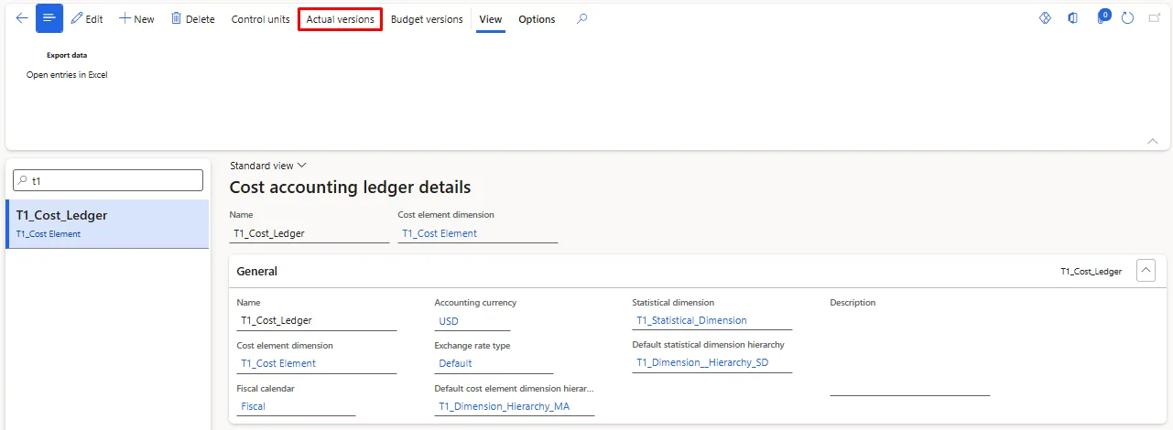Image resolution: width=1173 pixels, height=430 pixels.
Task: Collapse the General section chevron
Action: (x=1146, y=271)
